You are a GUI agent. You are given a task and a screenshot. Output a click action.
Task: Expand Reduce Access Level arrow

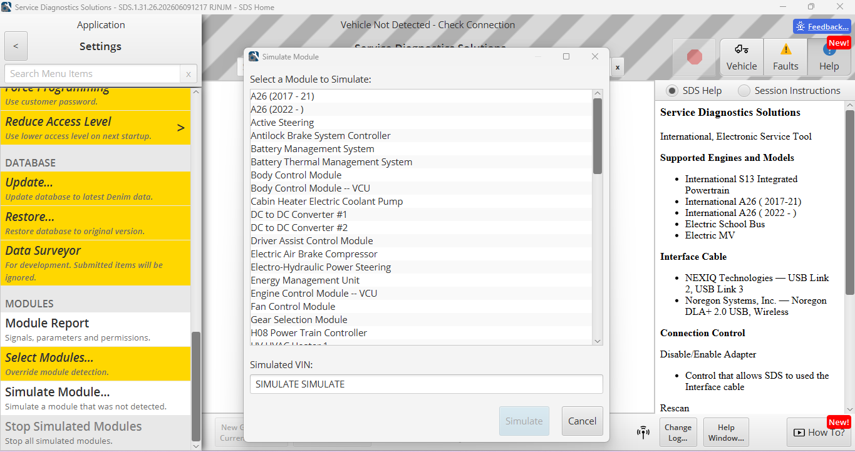(x=181, y=128)
